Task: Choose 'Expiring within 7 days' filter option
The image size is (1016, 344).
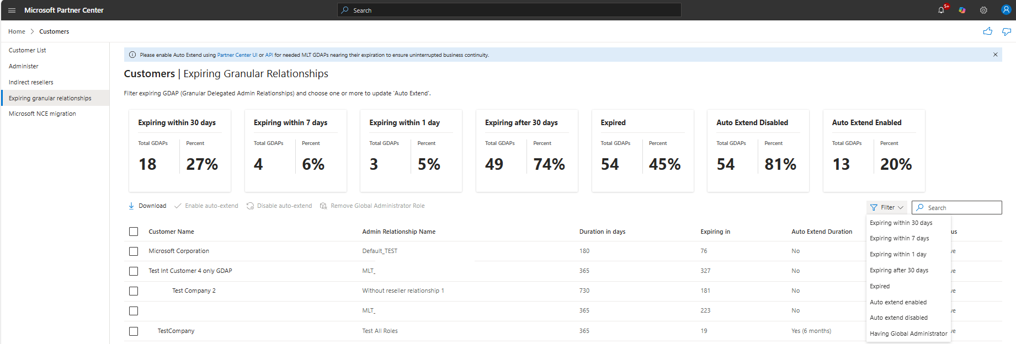Action: (899, 239)
